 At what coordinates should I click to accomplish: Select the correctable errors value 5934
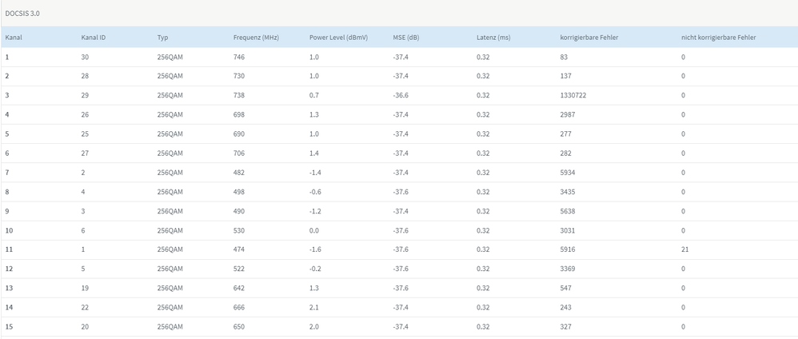(568, 173)
